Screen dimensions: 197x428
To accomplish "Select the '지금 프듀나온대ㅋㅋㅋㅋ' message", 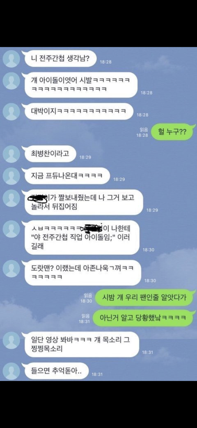I will 66,176.
